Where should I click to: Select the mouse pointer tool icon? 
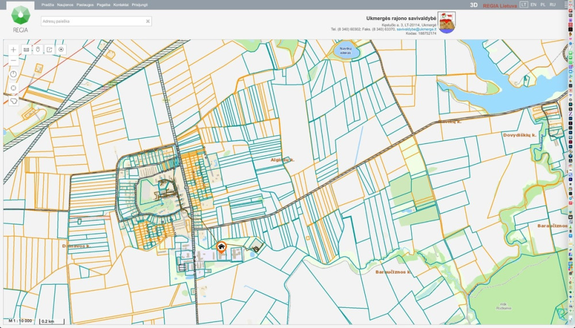tap(38, 49)
